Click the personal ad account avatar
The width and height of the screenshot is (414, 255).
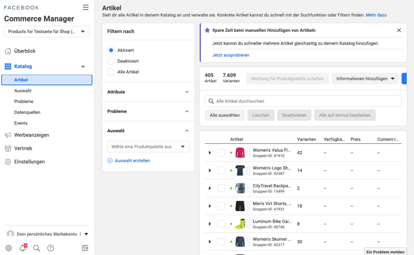[10, 234]
